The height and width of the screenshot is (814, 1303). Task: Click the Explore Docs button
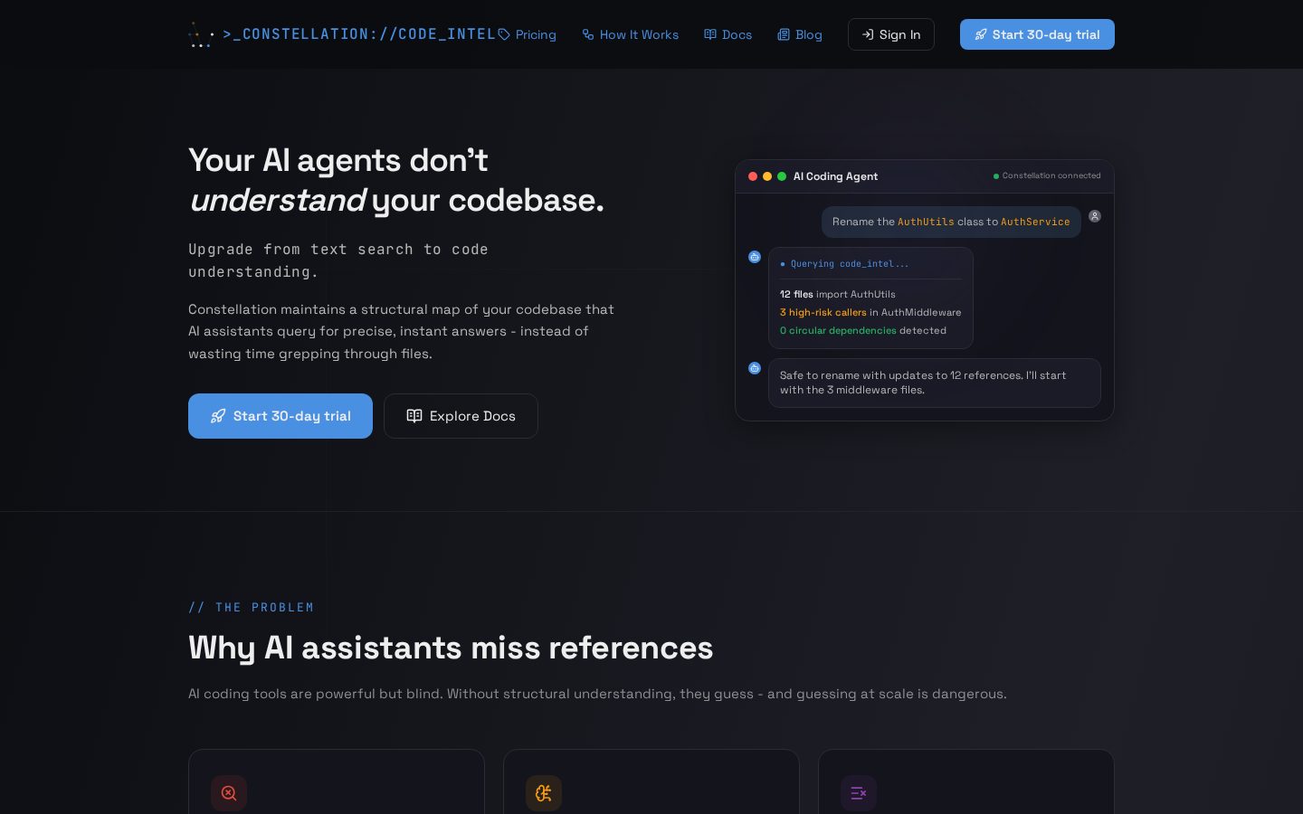pyautogui.click(x=461, y=416)
